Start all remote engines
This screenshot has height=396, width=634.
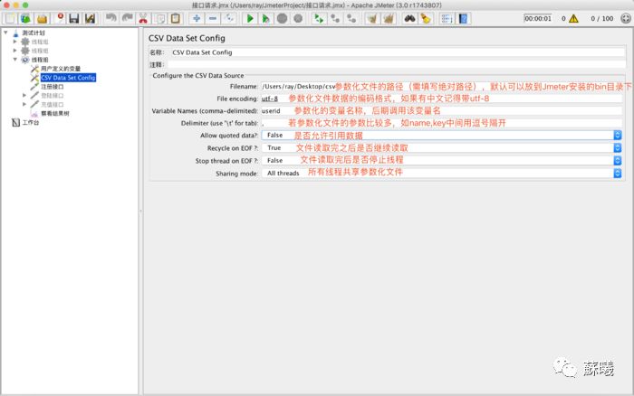click(319, 19)
